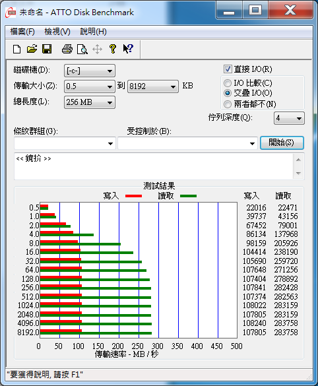Open the 檔案(F) menu
The width and height of the screenshot is (318, 386).
click(x=22, y=32)
